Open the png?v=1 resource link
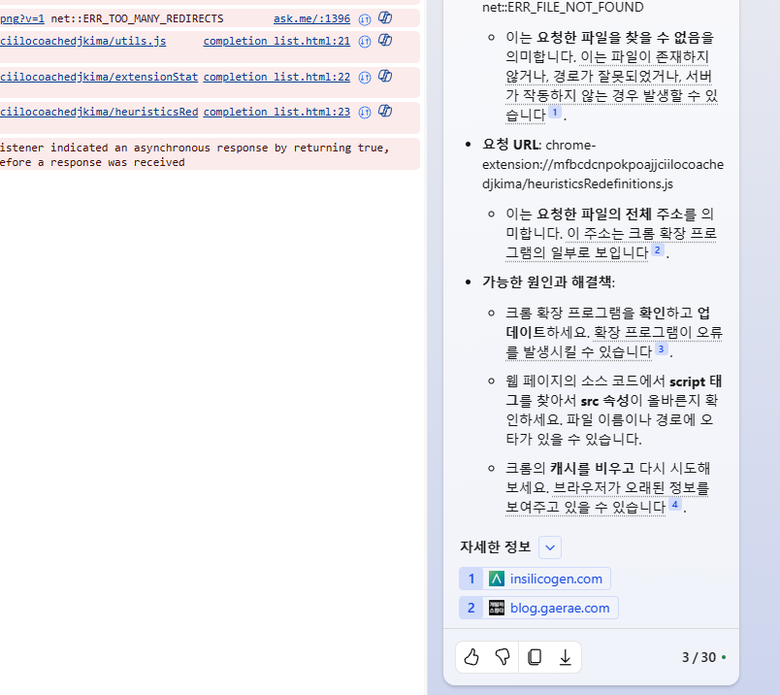This screenshot has height=695, width=780. [22, 18]
